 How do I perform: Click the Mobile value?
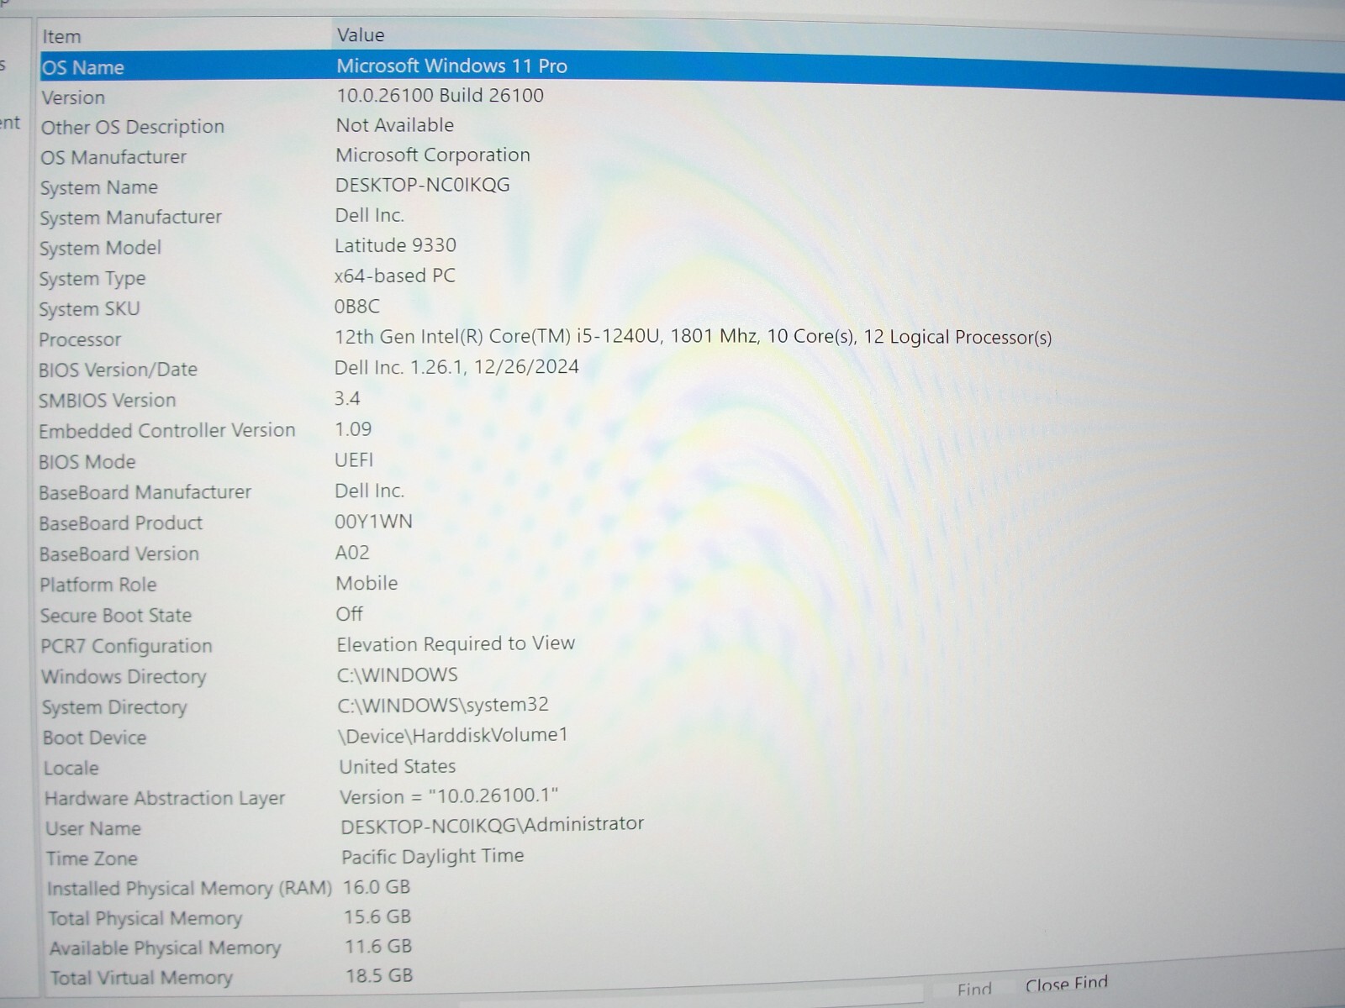coord(367,583)
